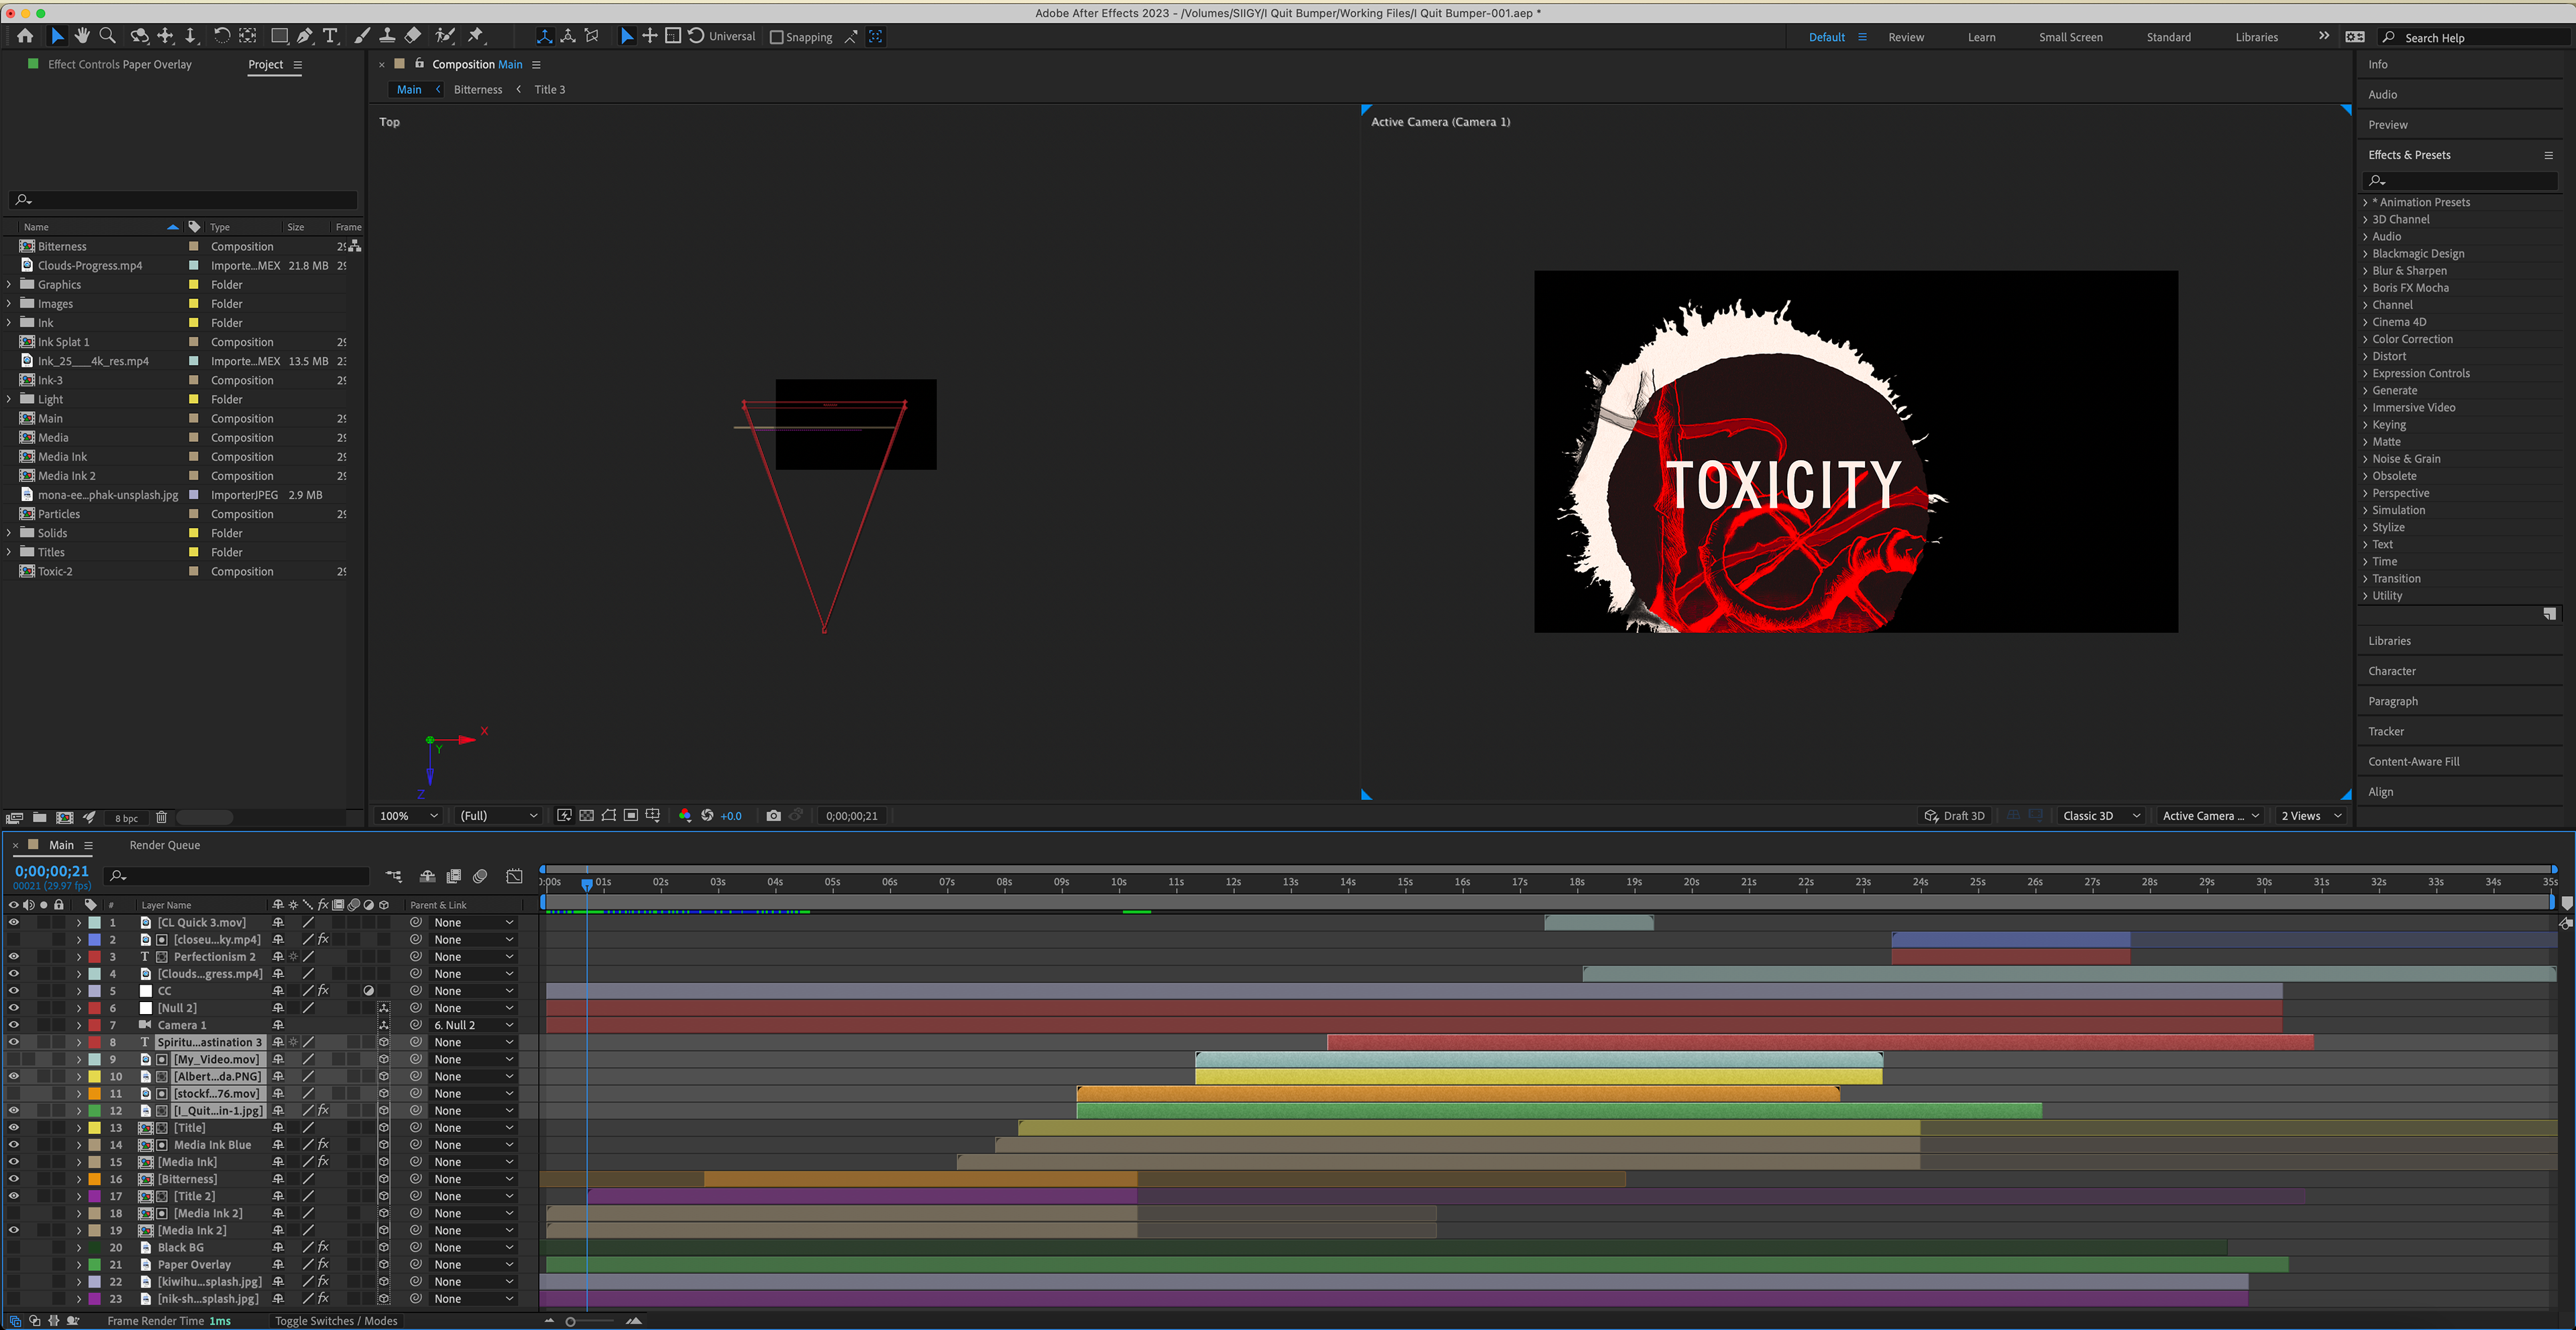This screenshot has width=2576, height=1330.
Task: Hide the Media Ink Blue layer
Action: coord(14,1145)
